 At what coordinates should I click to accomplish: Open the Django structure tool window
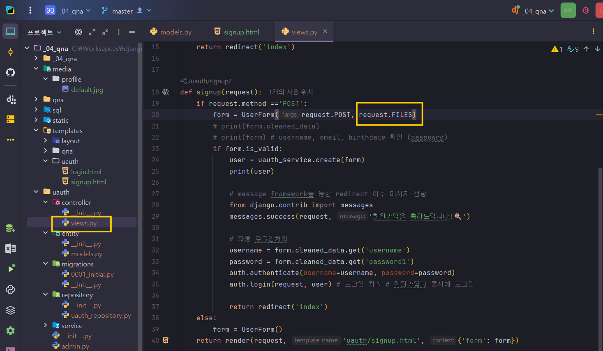(x=11, y=99)
